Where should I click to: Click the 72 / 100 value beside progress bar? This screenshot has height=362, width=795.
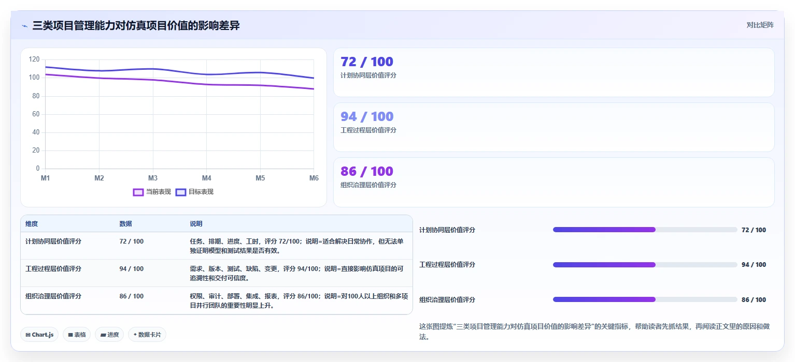coord(754,230)
